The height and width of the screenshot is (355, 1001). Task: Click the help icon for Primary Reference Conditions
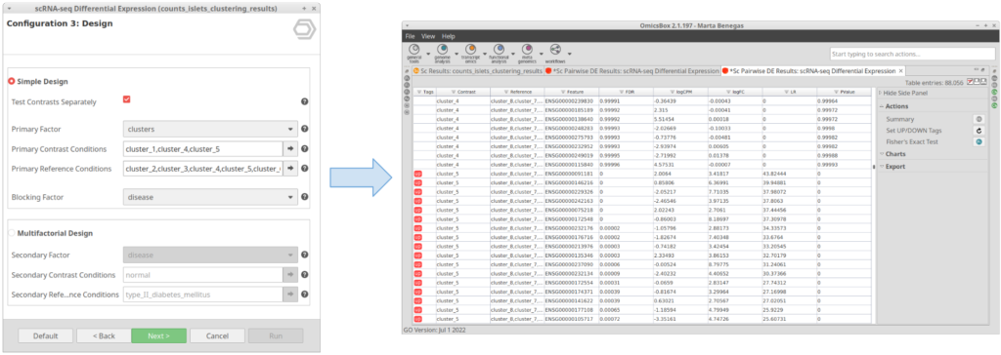point(305,169)
